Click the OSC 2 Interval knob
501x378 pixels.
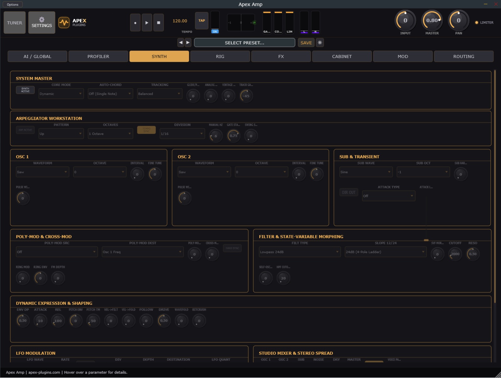tap(299, 174)
